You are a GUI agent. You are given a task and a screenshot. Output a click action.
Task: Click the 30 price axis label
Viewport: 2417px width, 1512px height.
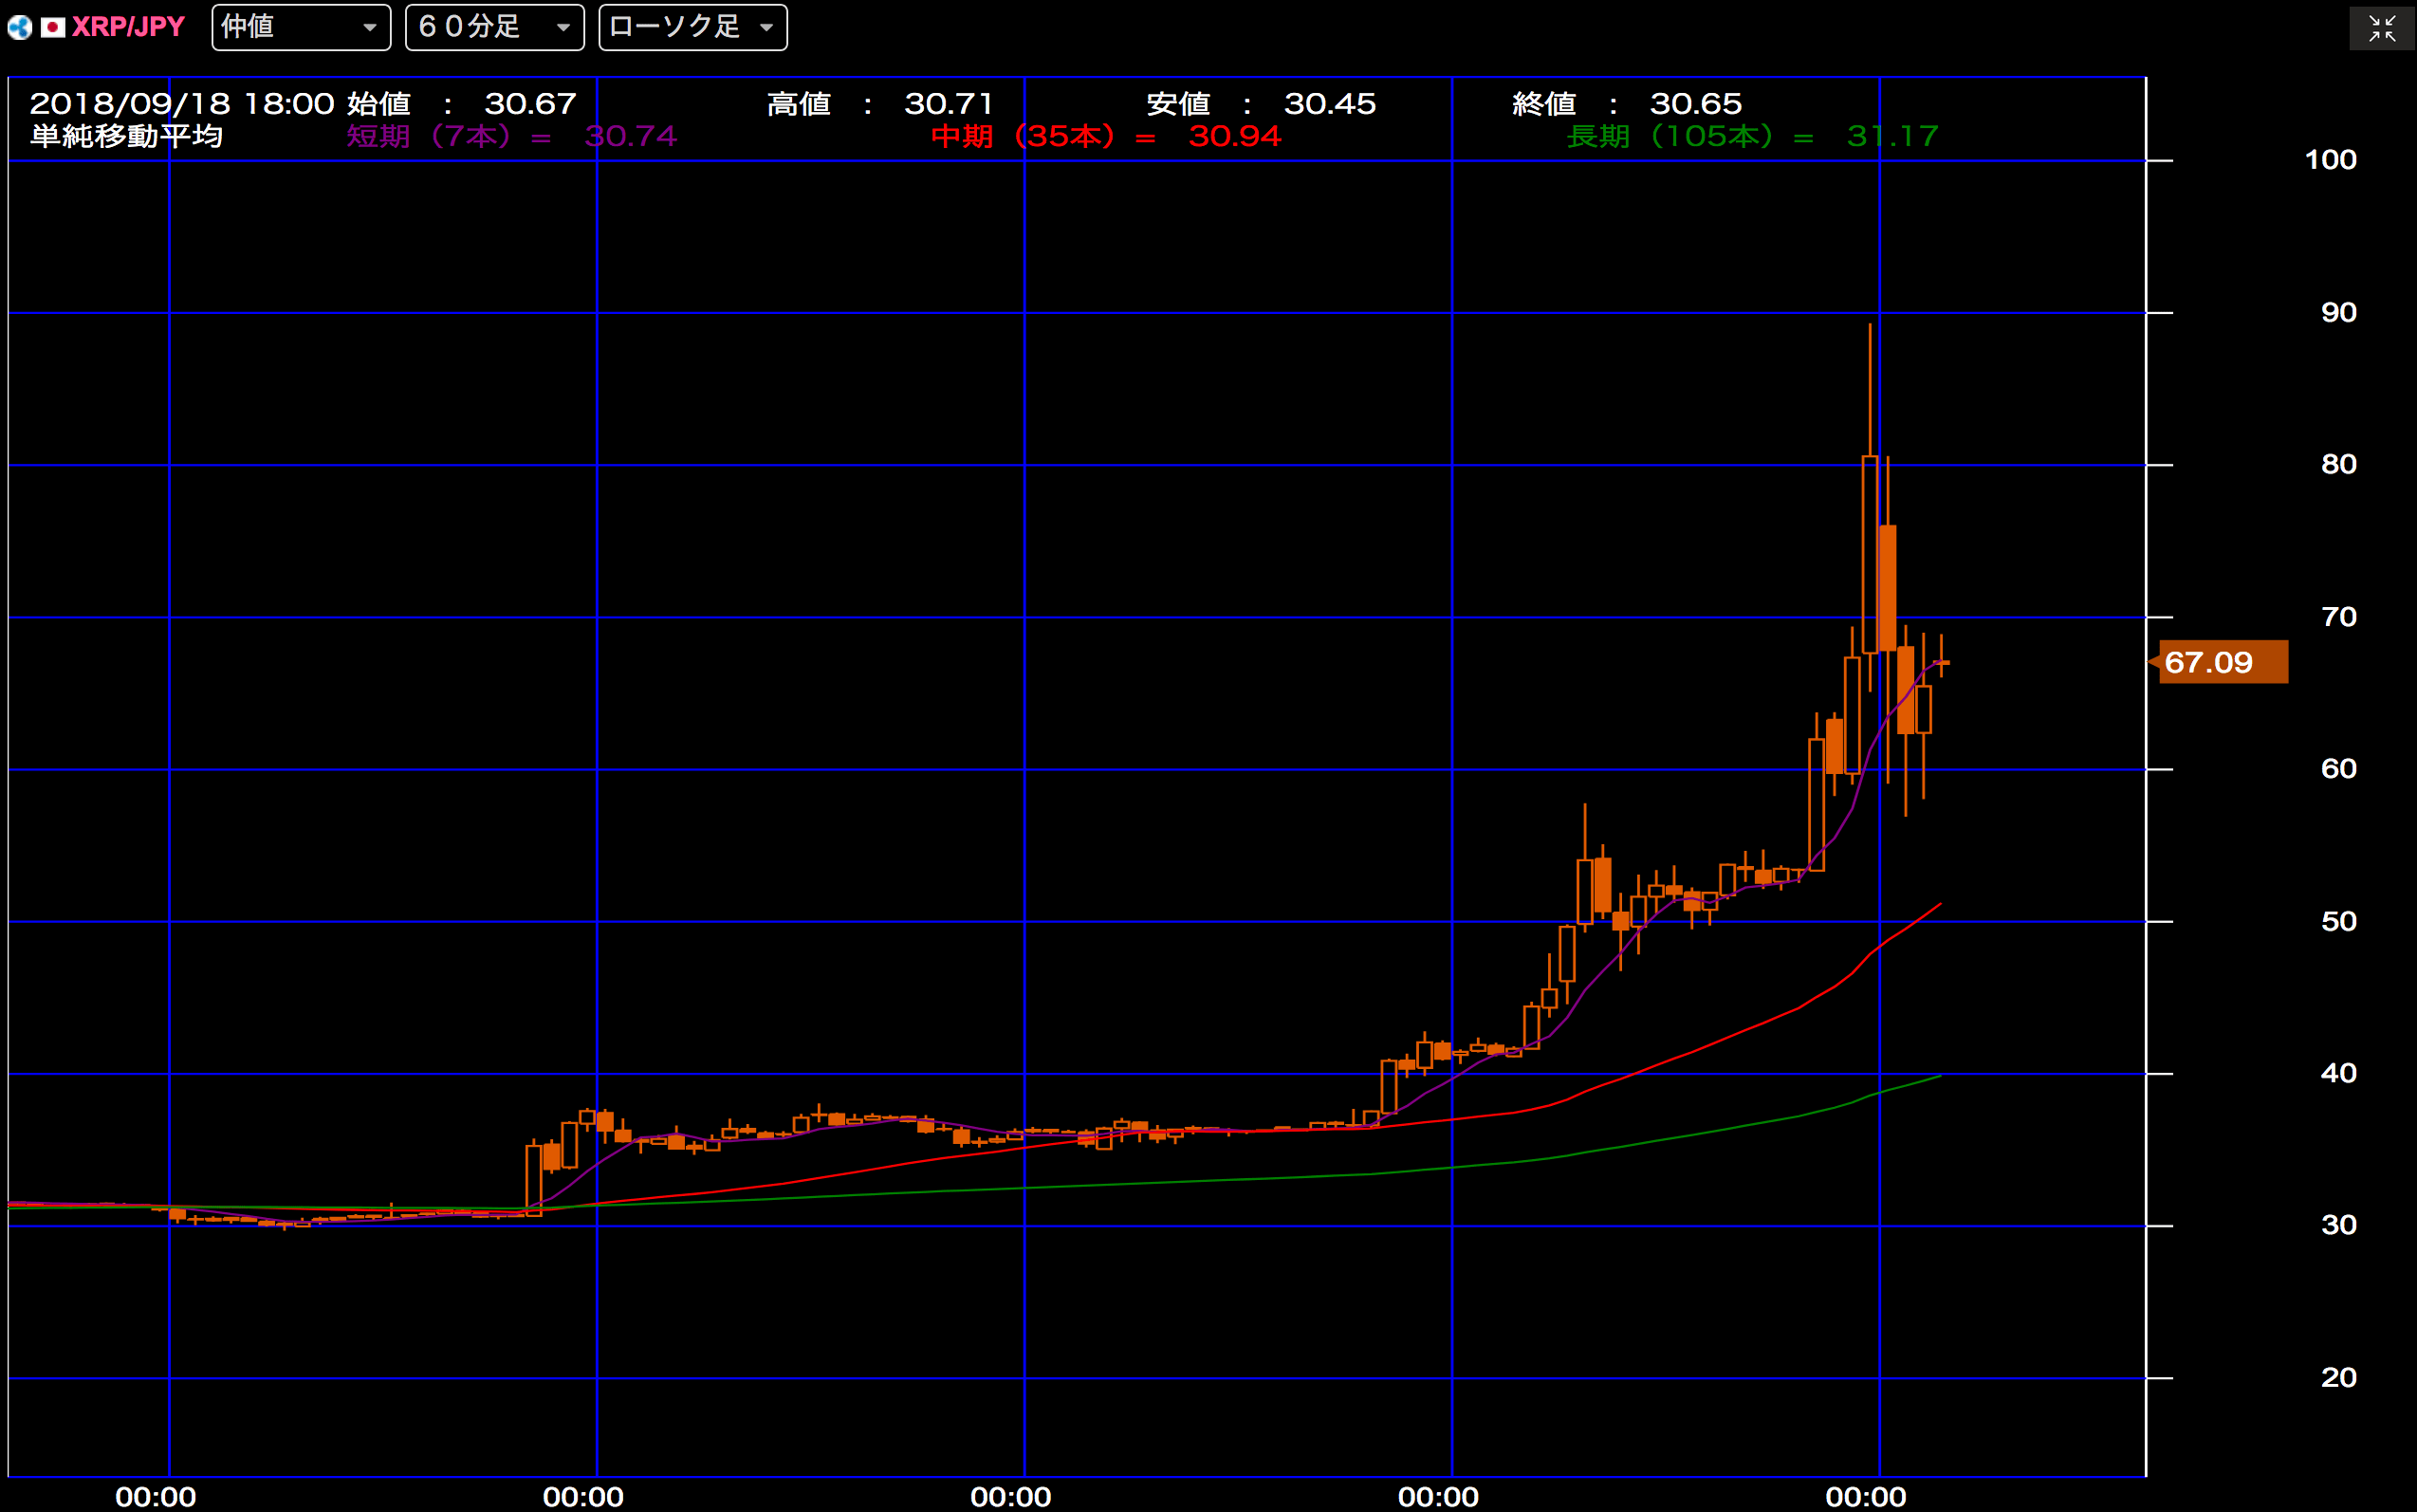[x=2338, y=1226]
